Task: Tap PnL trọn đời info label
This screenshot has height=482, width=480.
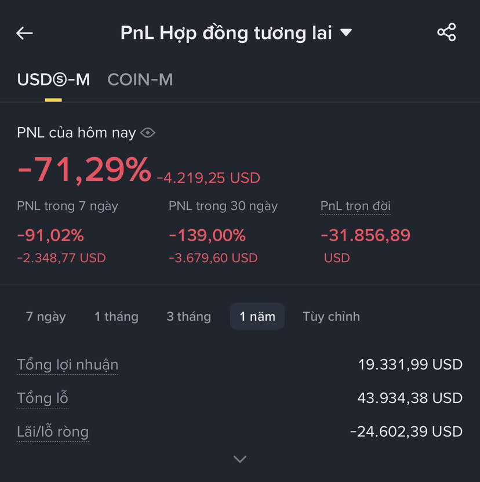Action: [x=355, y=206]
